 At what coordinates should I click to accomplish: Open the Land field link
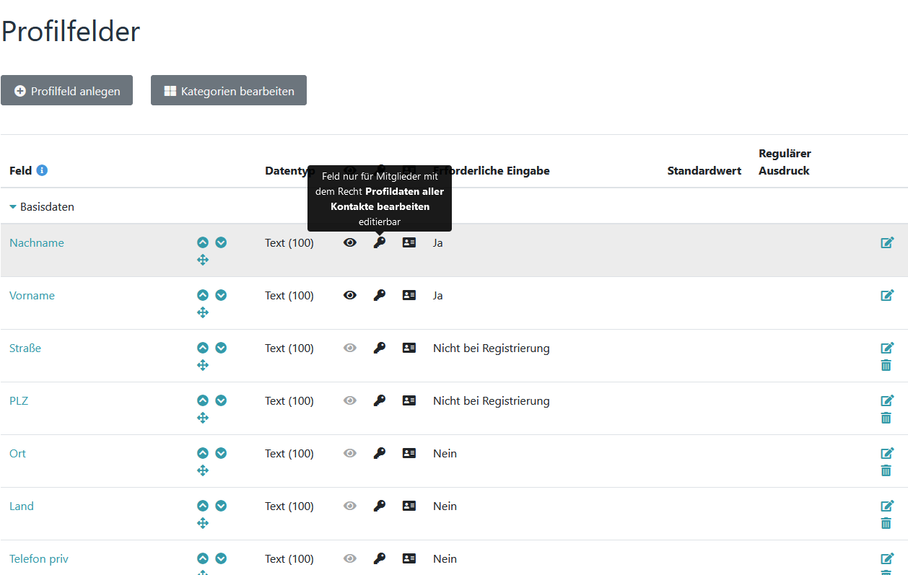[22, 506]
